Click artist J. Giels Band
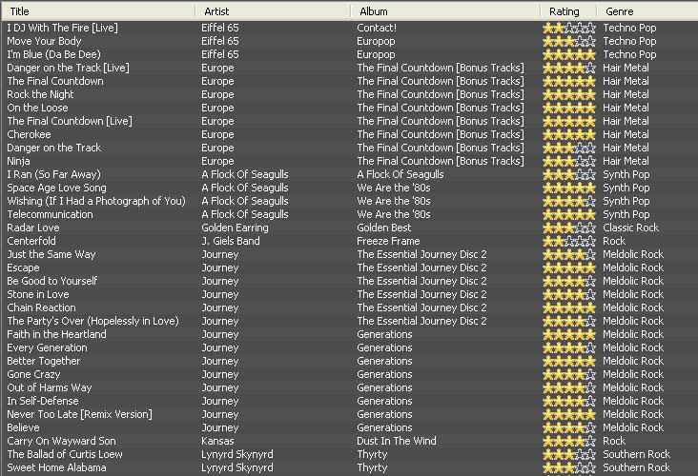This screenshot has height=476, width=698. 231,242
